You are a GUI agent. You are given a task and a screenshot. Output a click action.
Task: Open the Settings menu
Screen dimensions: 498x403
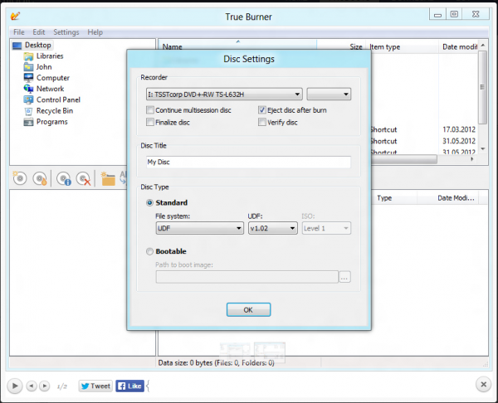pos(66,32)
